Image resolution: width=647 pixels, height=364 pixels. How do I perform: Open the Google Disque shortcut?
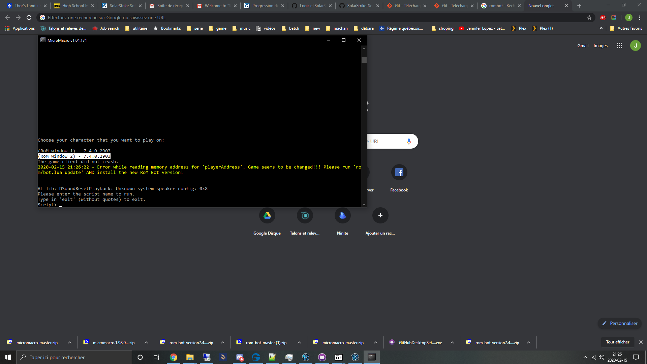click(x=267, y=216)
